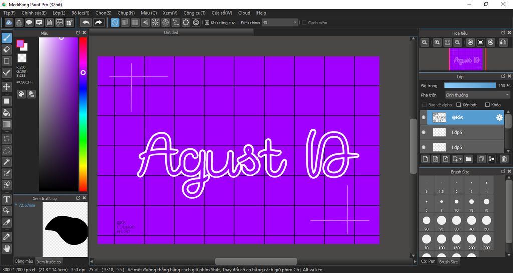The height and width of the screenshot is (273, 513).
Task: Open the add-layer dropdown arrow
Action: pyautogui.click(x=461, y=159)
